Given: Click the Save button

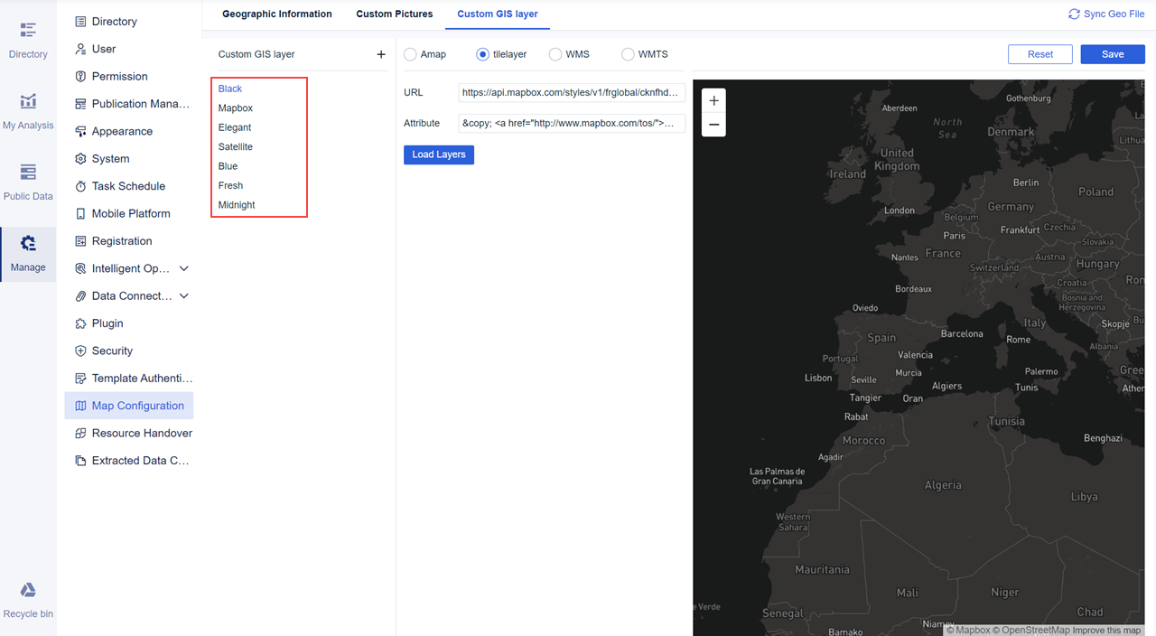Looking at the screenshot, I should (1112, 54).
